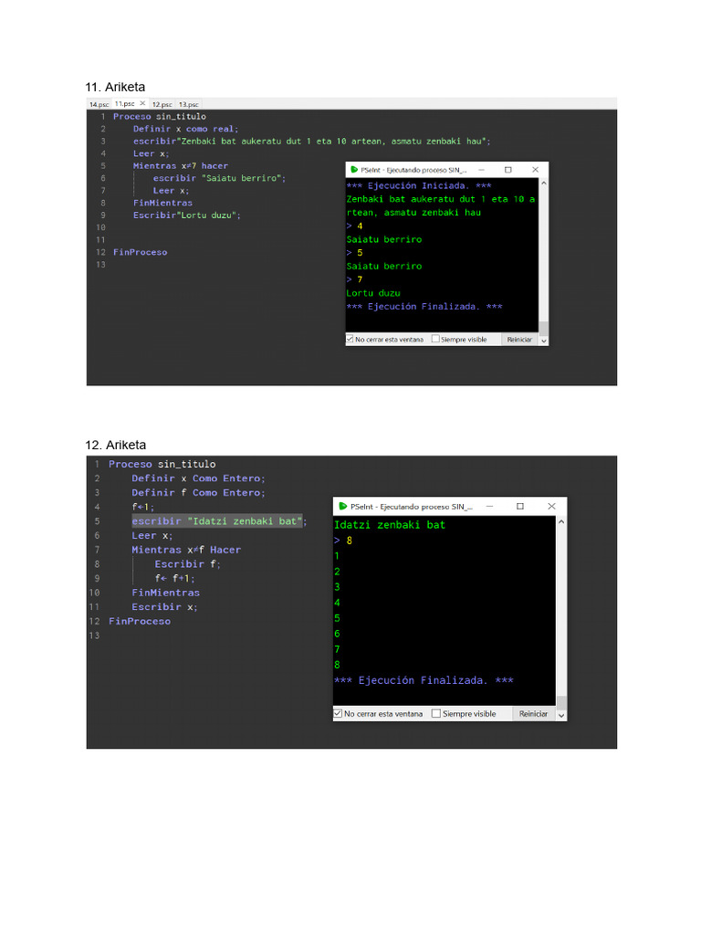Click the scroll-down arrow in upper console
The height and width of the screenshot is (935, 701).
tap(544, 341)
